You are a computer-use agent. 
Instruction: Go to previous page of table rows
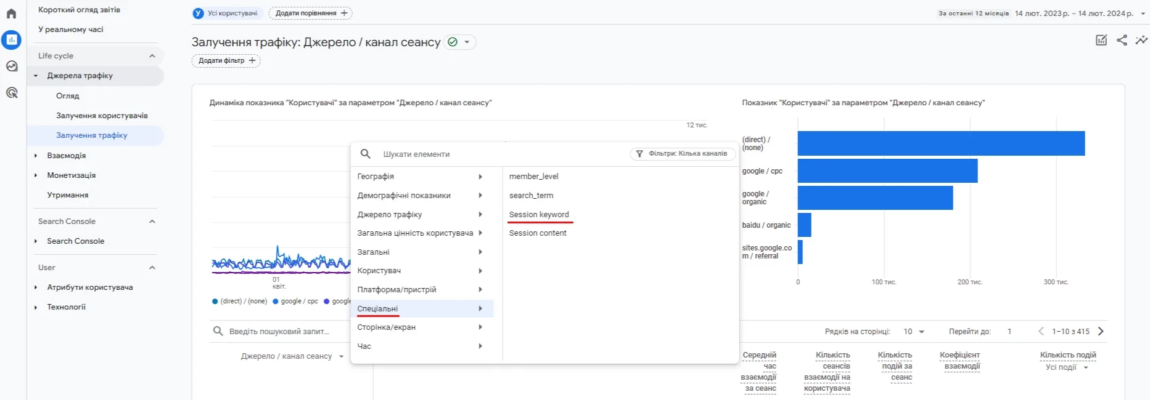point(1041,331)
